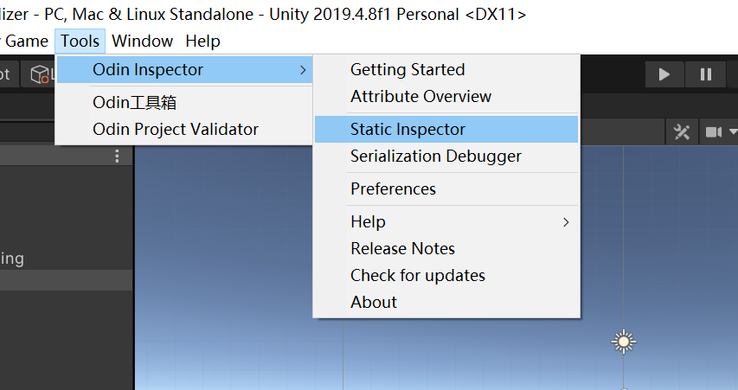This screenshot has height=390, width=738.
Task: Open the Tools menu
Action: click(x=80, y=42)
